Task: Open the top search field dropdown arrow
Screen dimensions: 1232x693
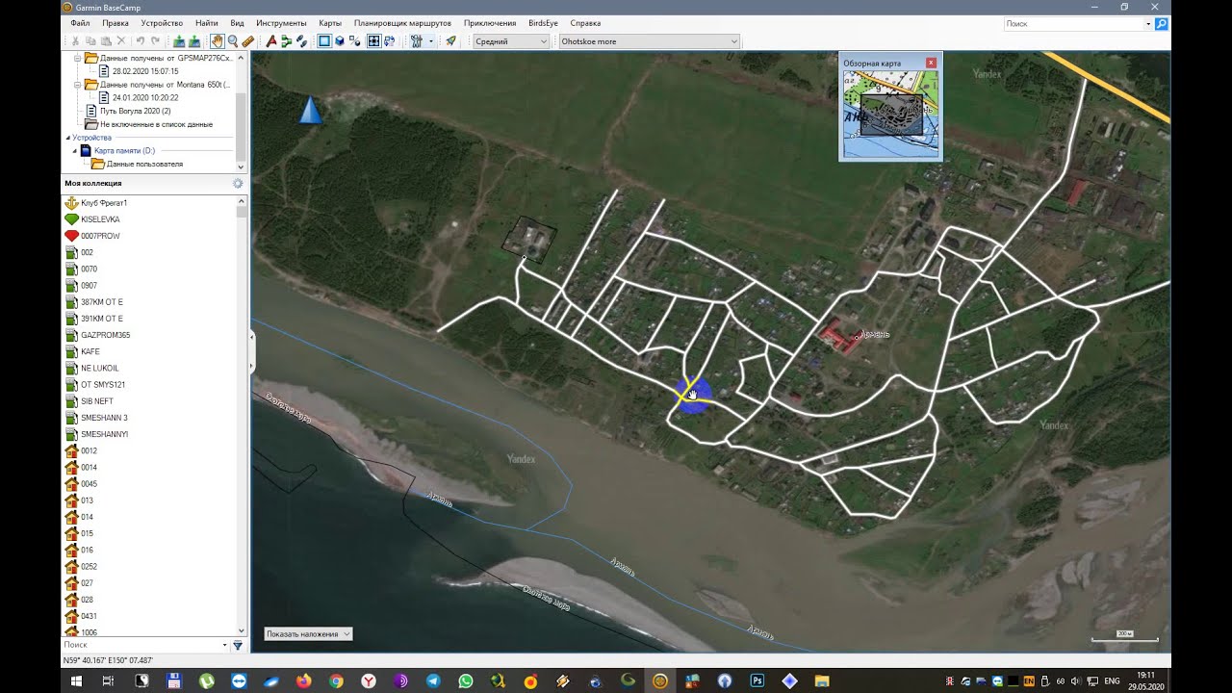Action: click(x=1148, y=23)
